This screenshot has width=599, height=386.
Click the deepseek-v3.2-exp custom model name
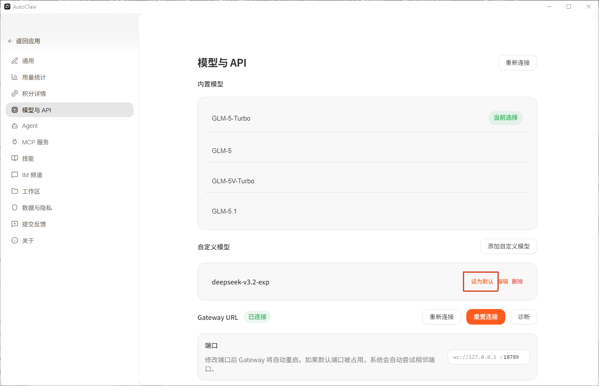240,282
